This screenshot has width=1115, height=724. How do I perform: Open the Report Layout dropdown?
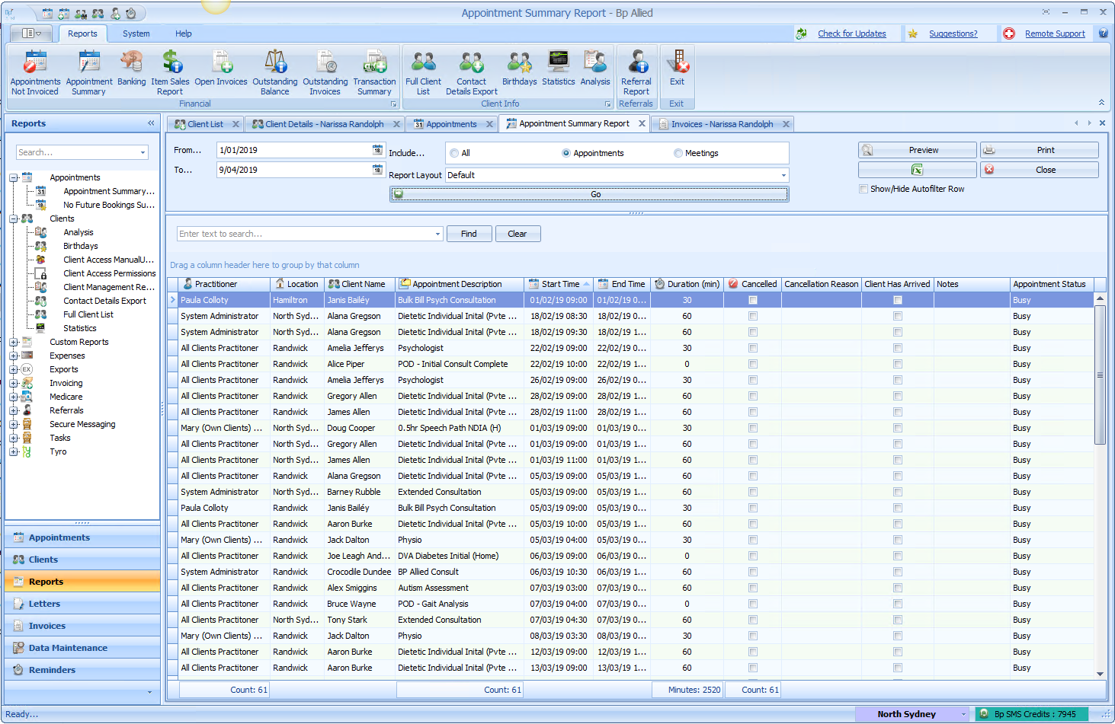point(783,175)
